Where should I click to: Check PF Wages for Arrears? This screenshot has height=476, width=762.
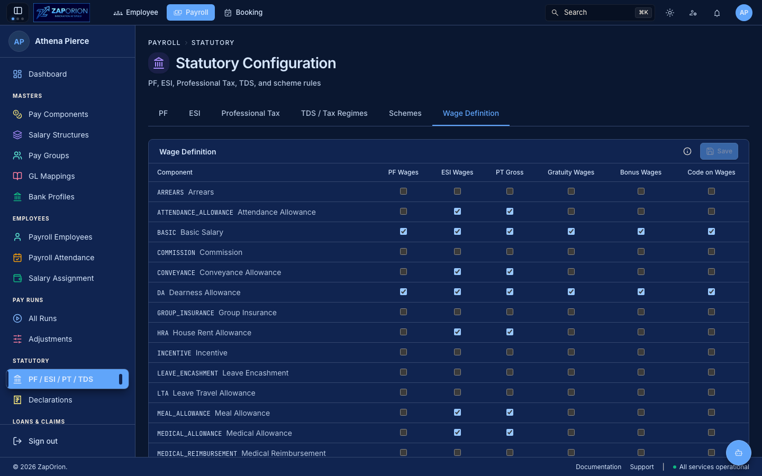tap(404, 191)
